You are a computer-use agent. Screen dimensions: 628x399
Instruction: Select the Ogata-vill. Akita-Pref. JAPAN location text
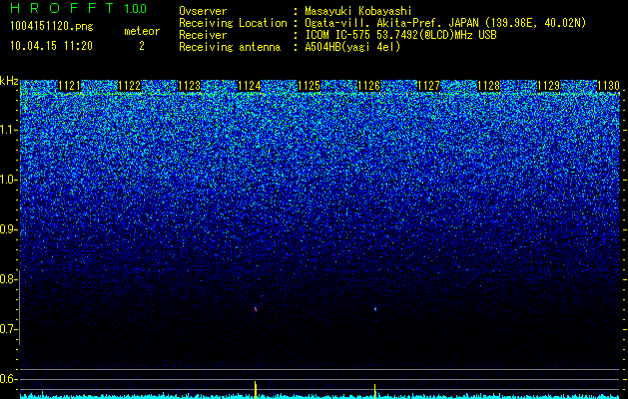pyautogui.click(x=445, y=23)
